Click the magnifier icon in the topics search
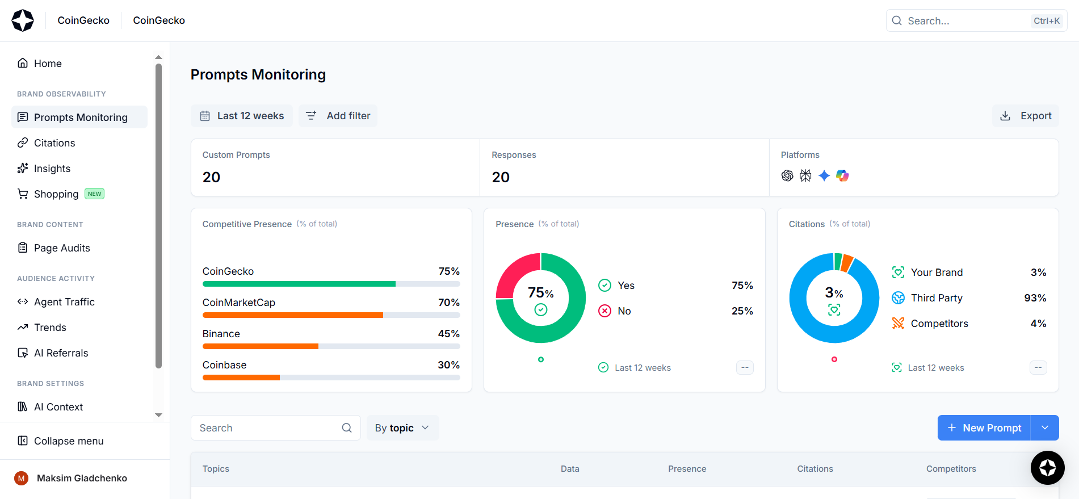This screenshot has height=499, width=1079. (x=347, y=428)
